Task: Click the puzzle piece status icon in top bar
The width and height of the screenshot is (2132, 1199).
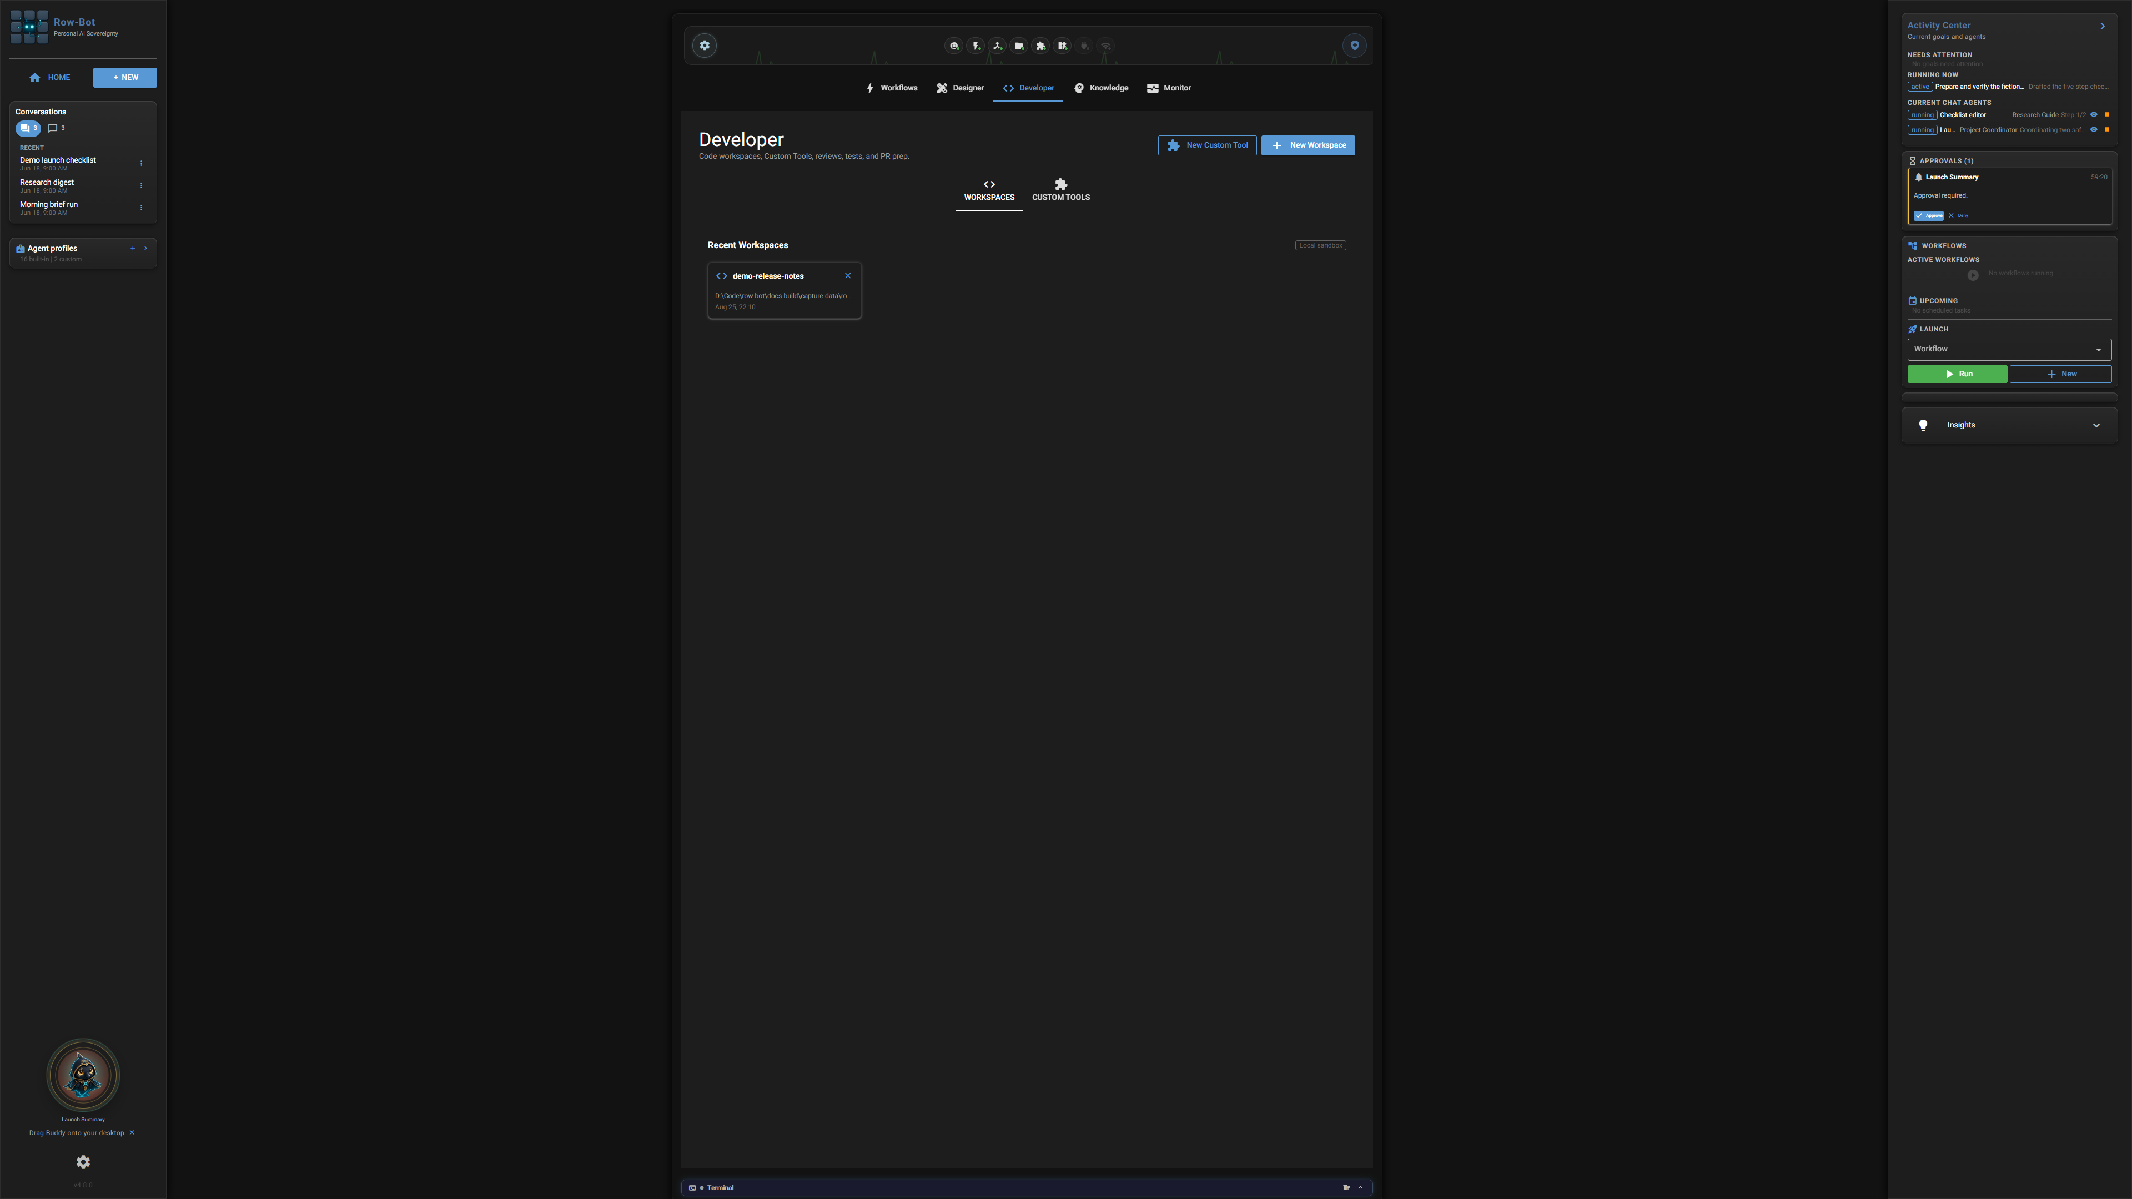Action: pos(1040,46)
